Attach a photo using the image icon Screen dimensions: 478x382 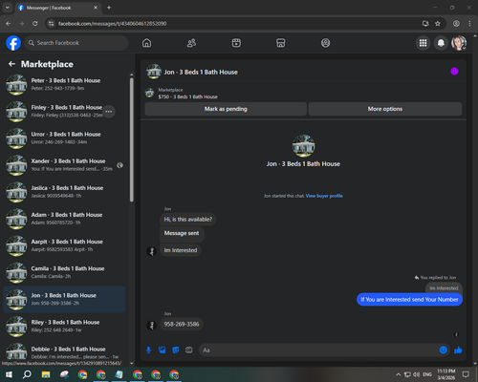162,350
